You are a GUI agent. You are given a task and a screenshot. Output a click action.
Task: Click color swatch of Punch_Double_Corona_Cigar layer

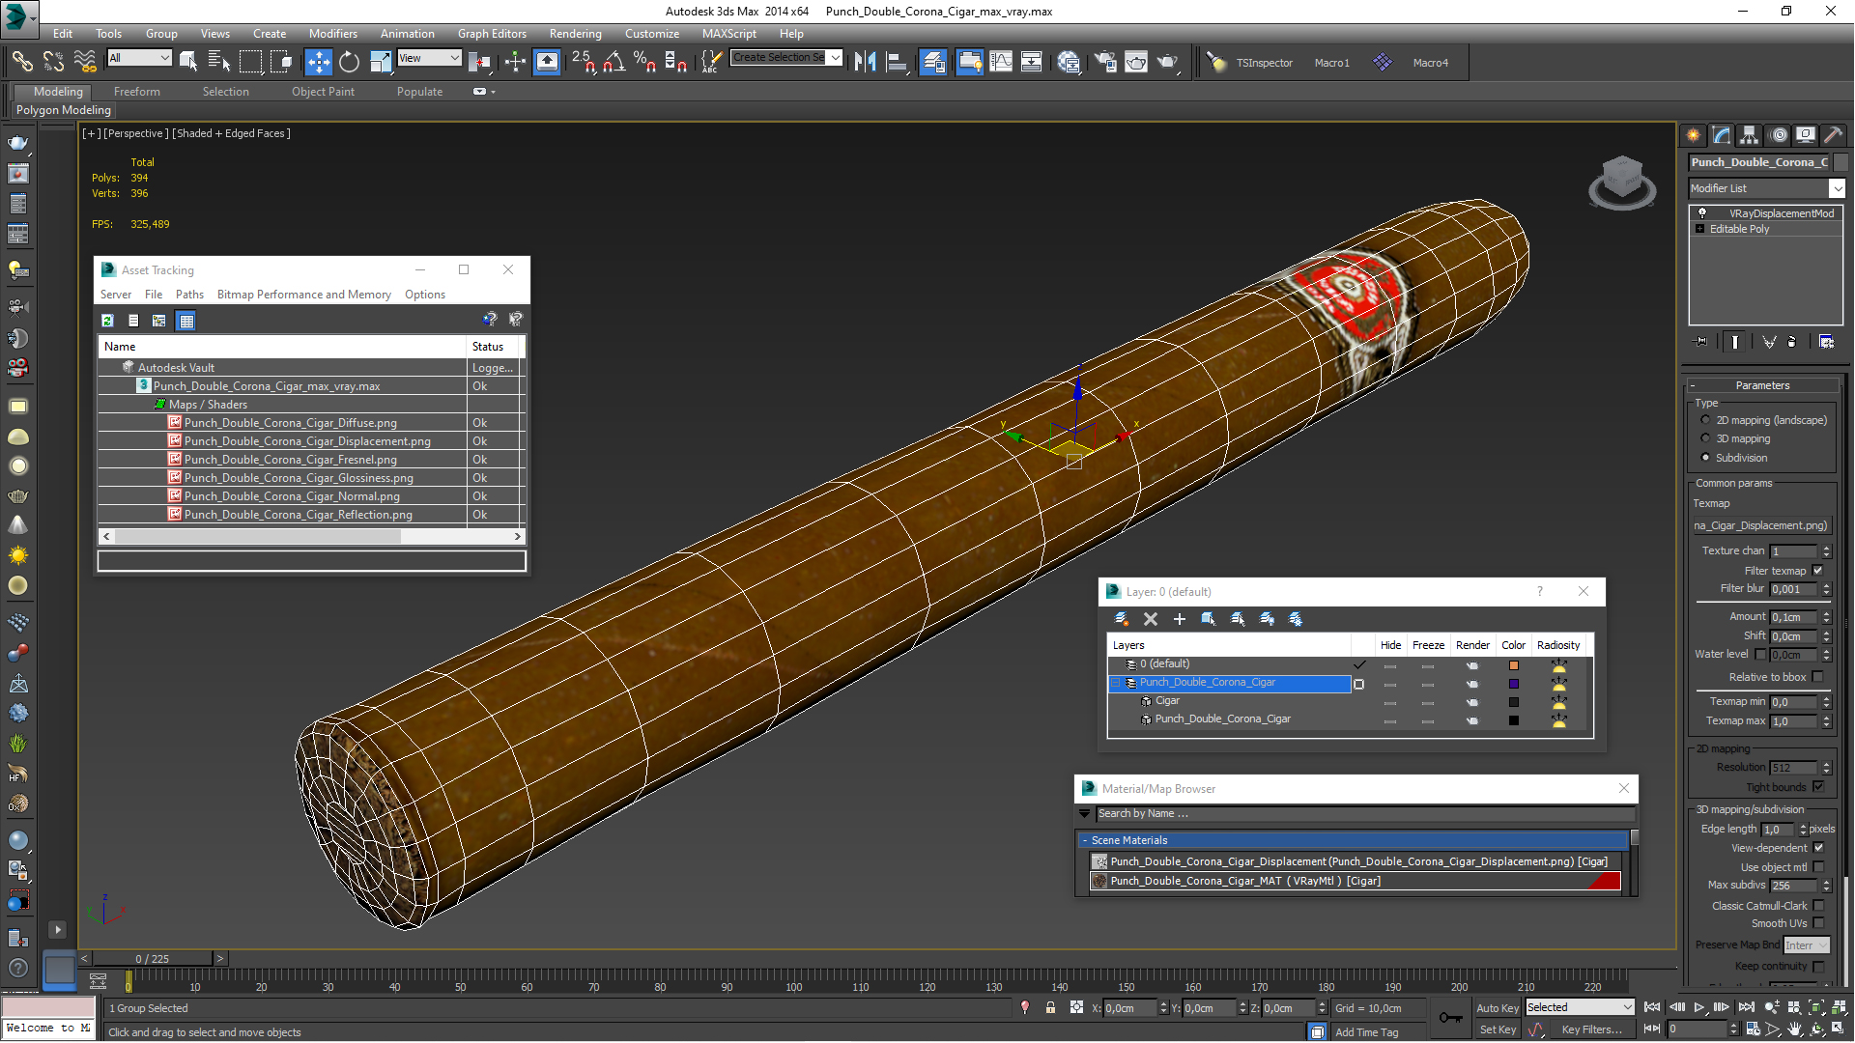[x=1514, y=684]
